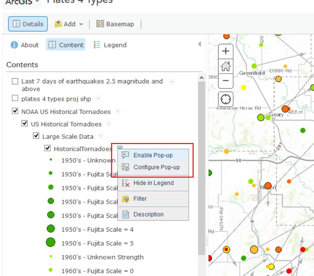Go to default map extent home
The image size is (314, 276).
pyautogui.click(x=226, y=66)
